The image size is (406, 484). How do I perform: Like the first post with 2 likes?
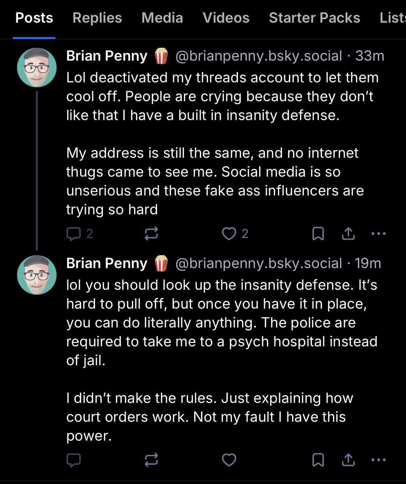click(229, 234)
